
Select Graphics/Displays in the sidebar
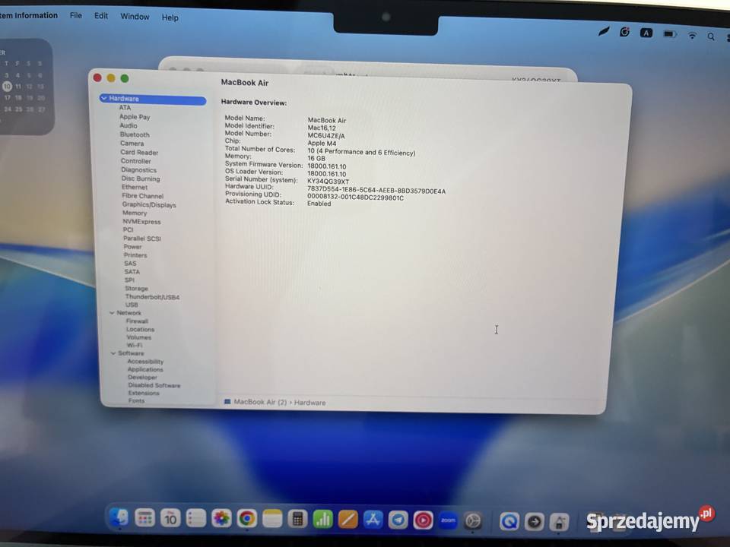(x=150, y=204)
